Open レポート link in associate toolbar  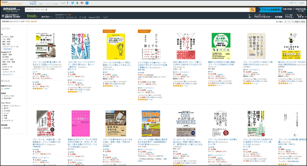[293, 3]
